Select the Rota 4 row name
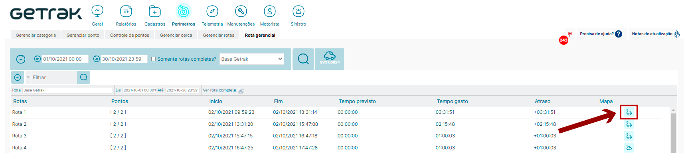The width and height of the screenshot is (688, 153). pyautogui.click(x=19, y=148)
